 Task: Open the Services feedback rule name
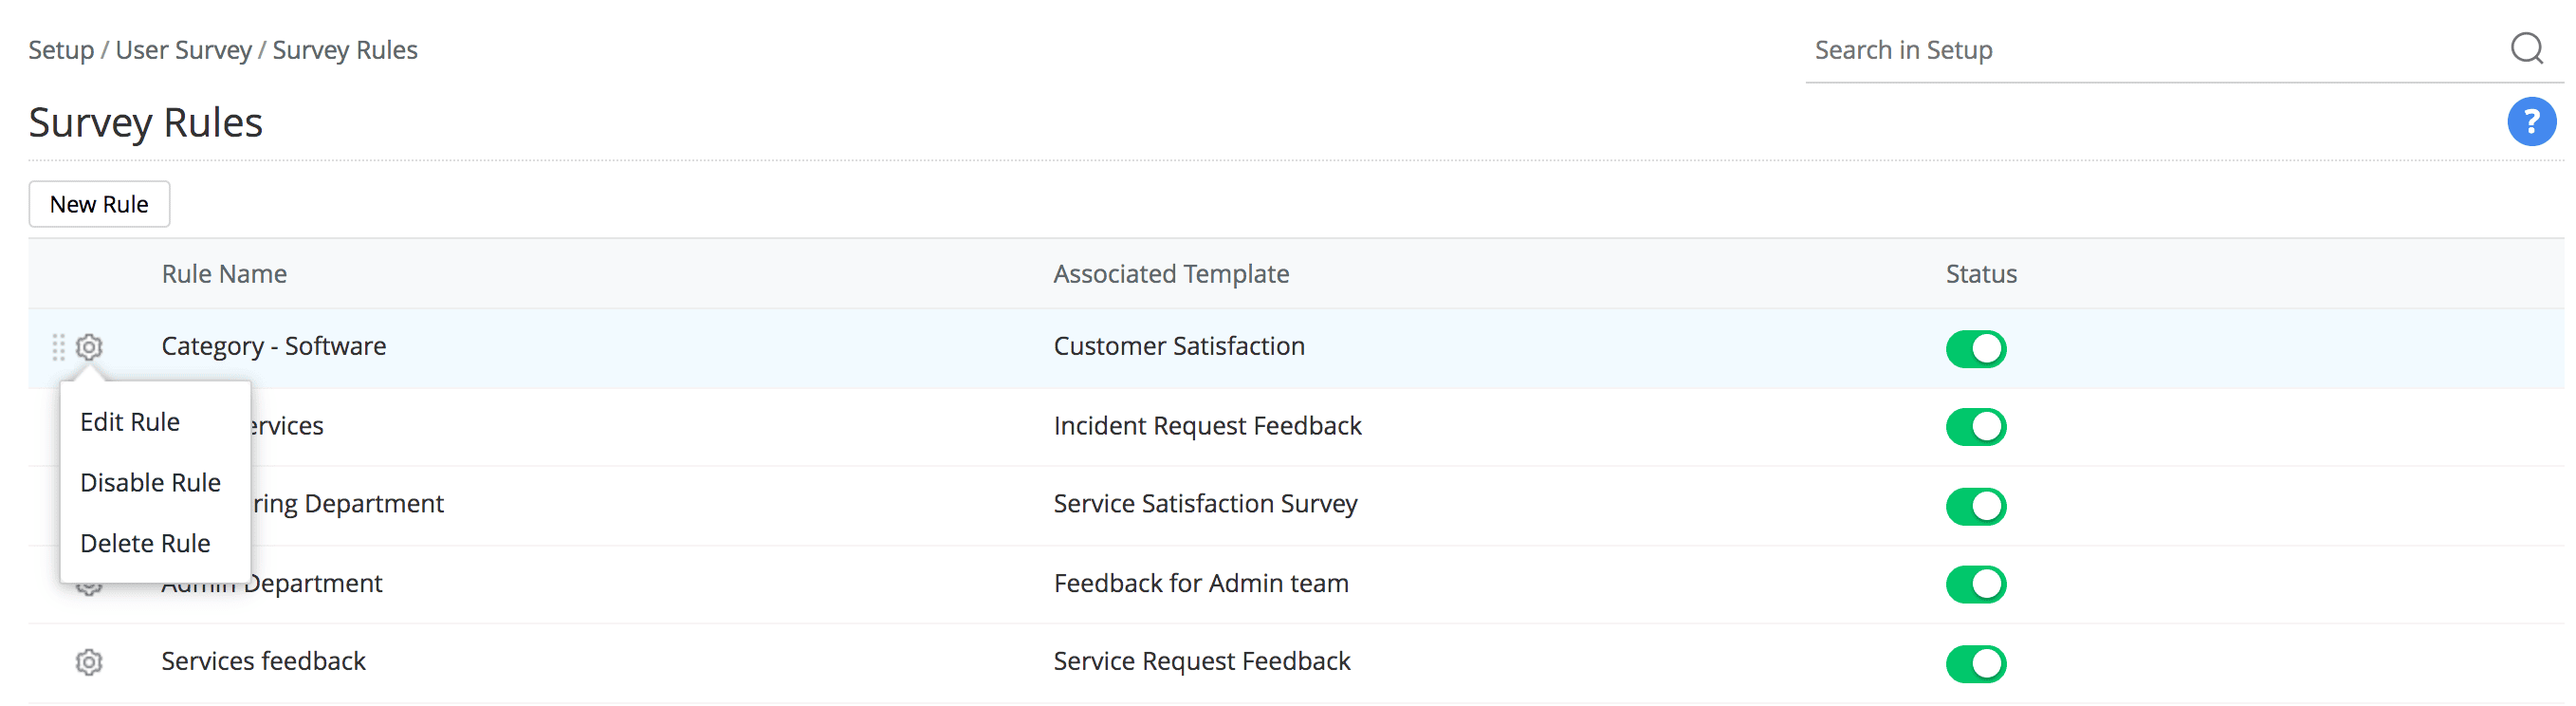[x=263, y=661]
